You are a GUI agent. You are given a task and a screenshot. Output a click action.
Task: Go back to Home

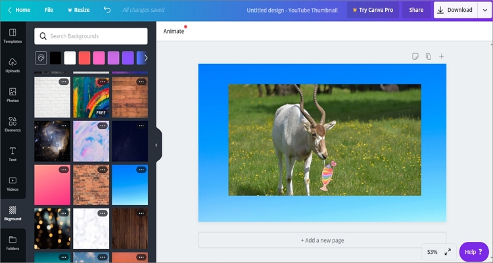19,10
